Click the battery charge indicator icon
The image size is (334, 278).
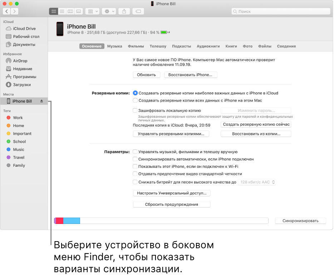coord(164,33)
